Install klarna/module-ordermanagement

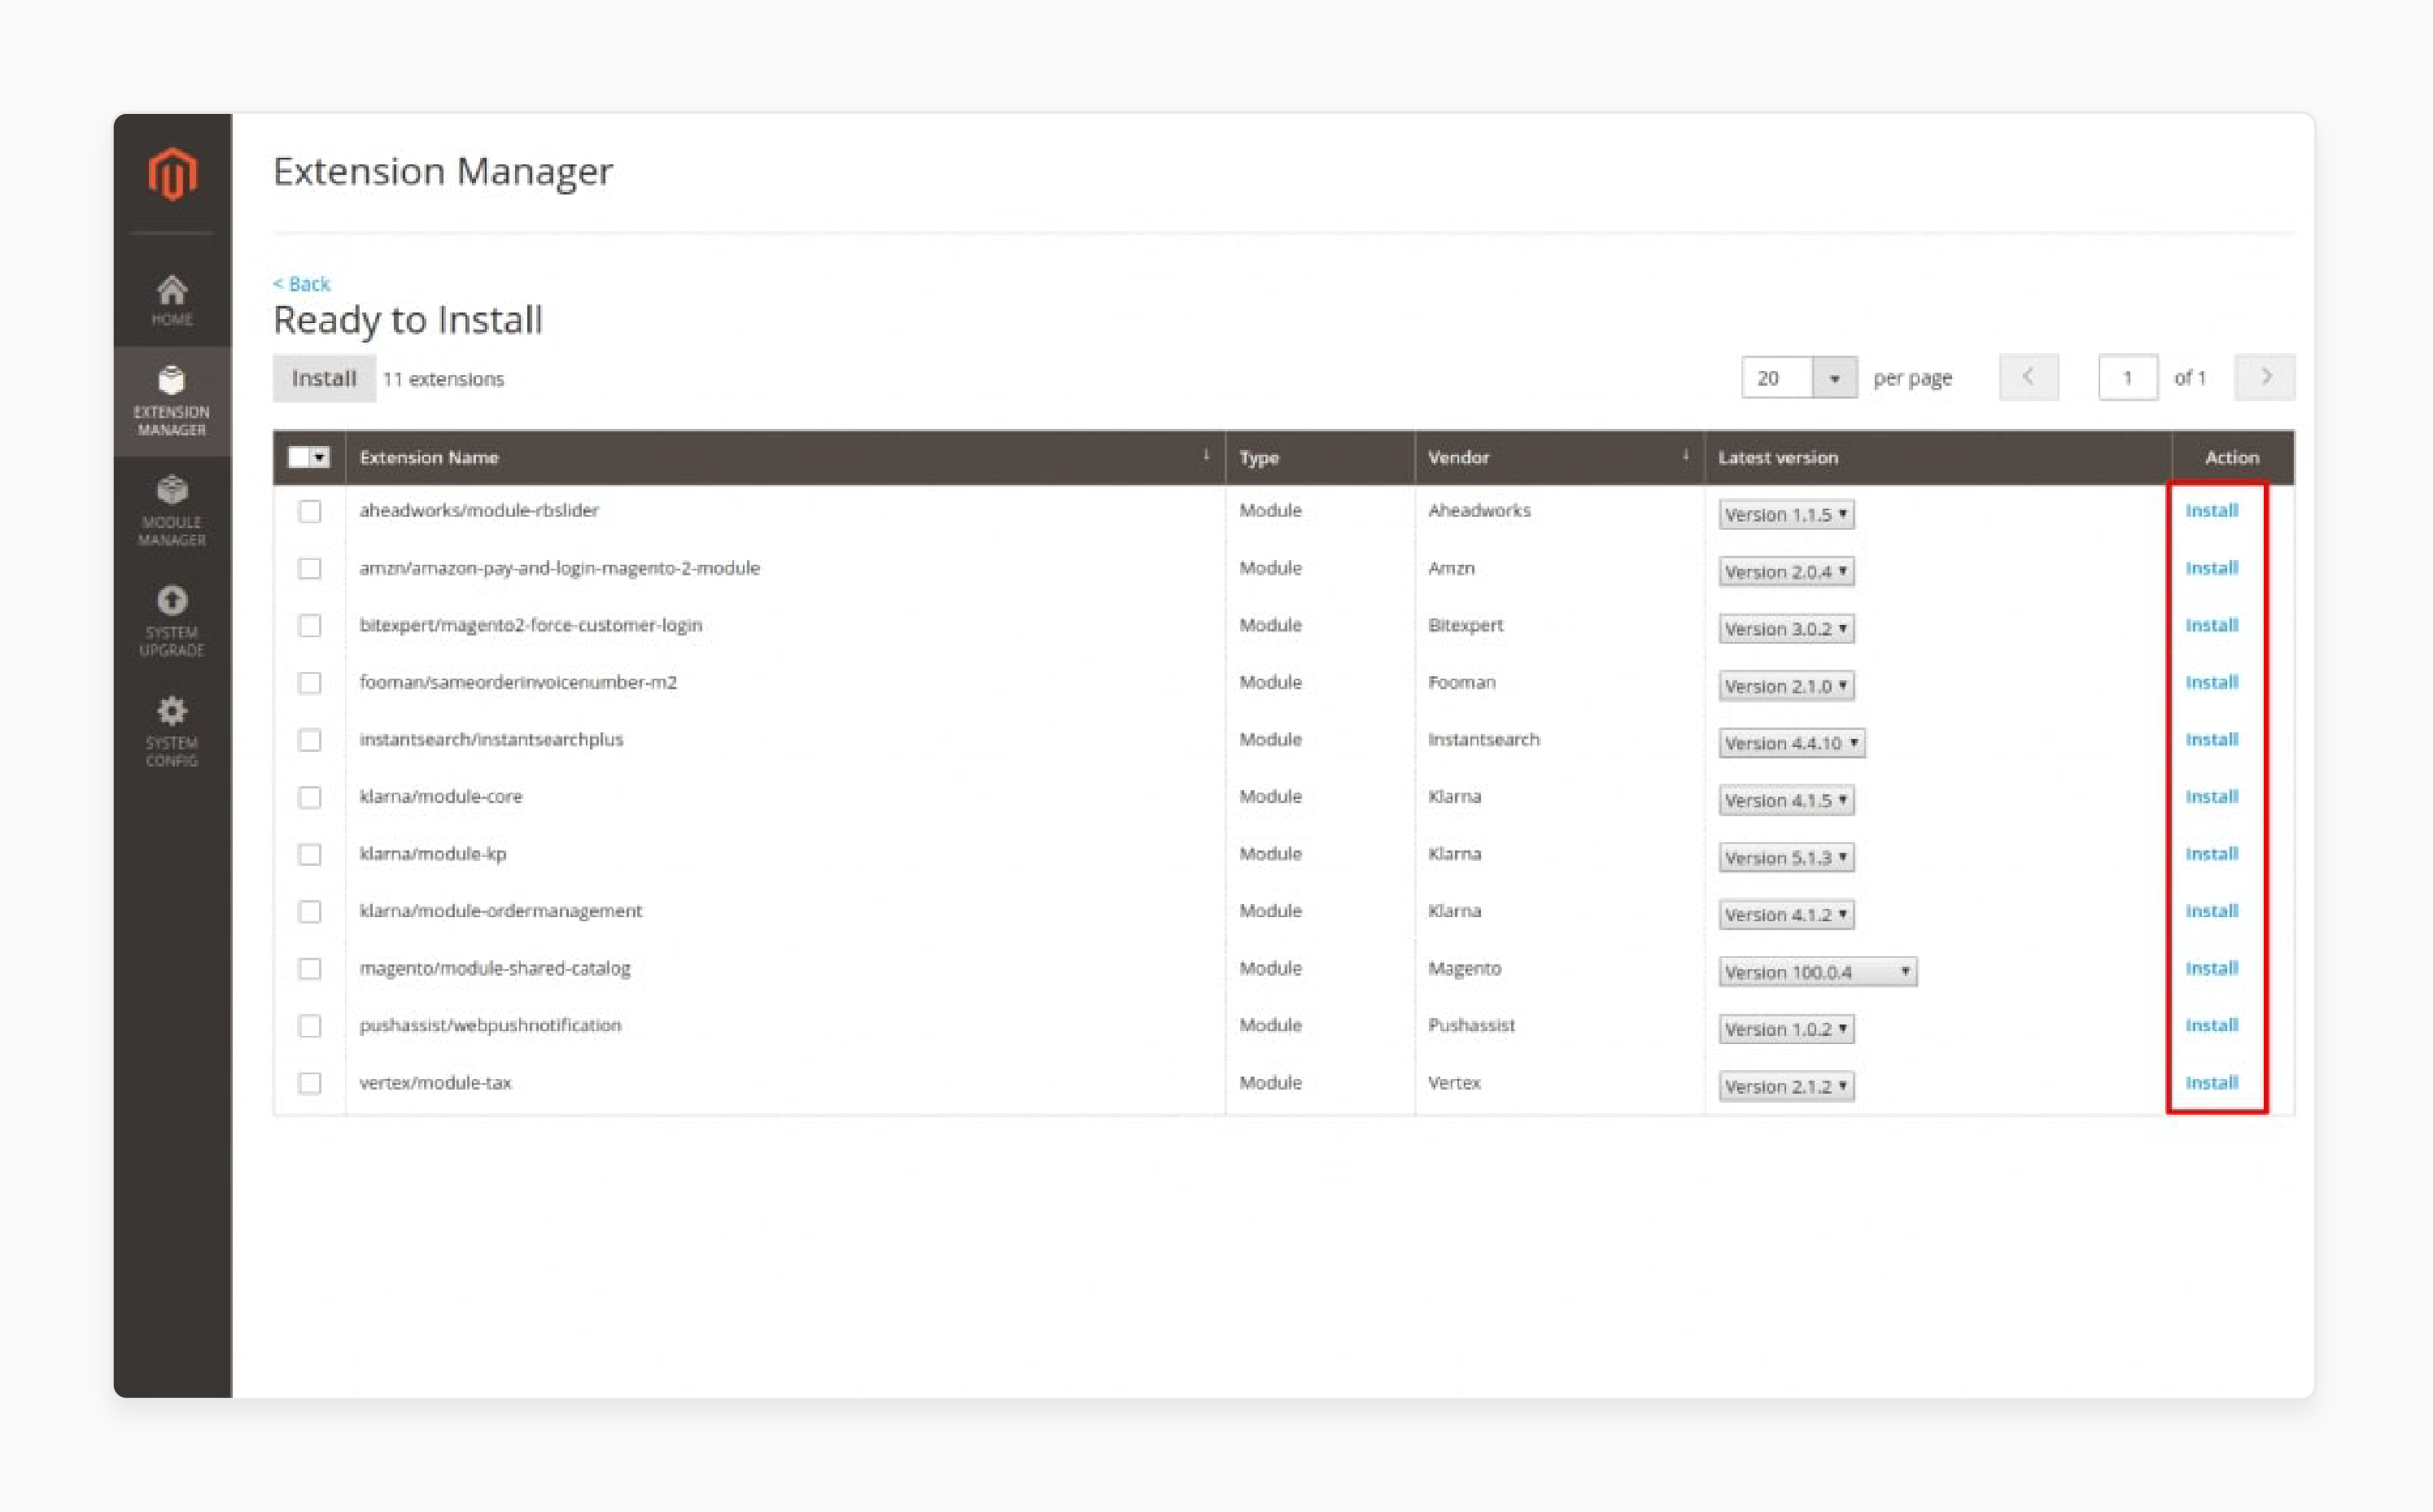2211,911
